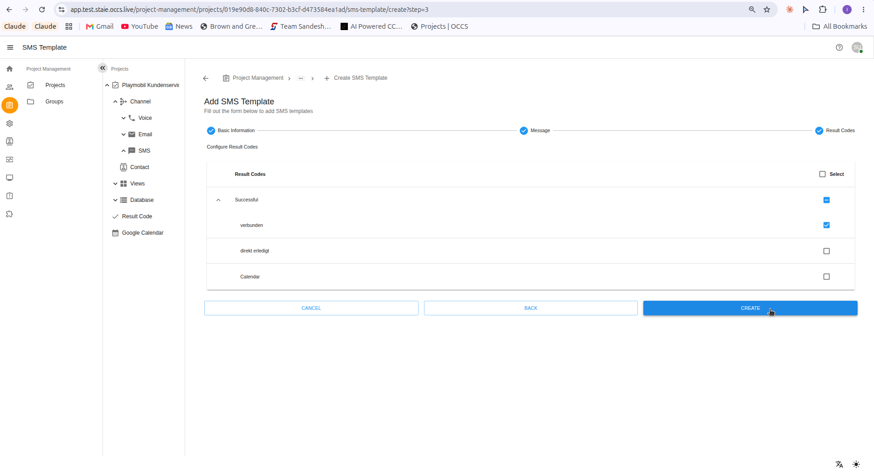This screenshot has height=473, width=874.
Task: Open the Chrome three-dot menu
Action: 864,10
